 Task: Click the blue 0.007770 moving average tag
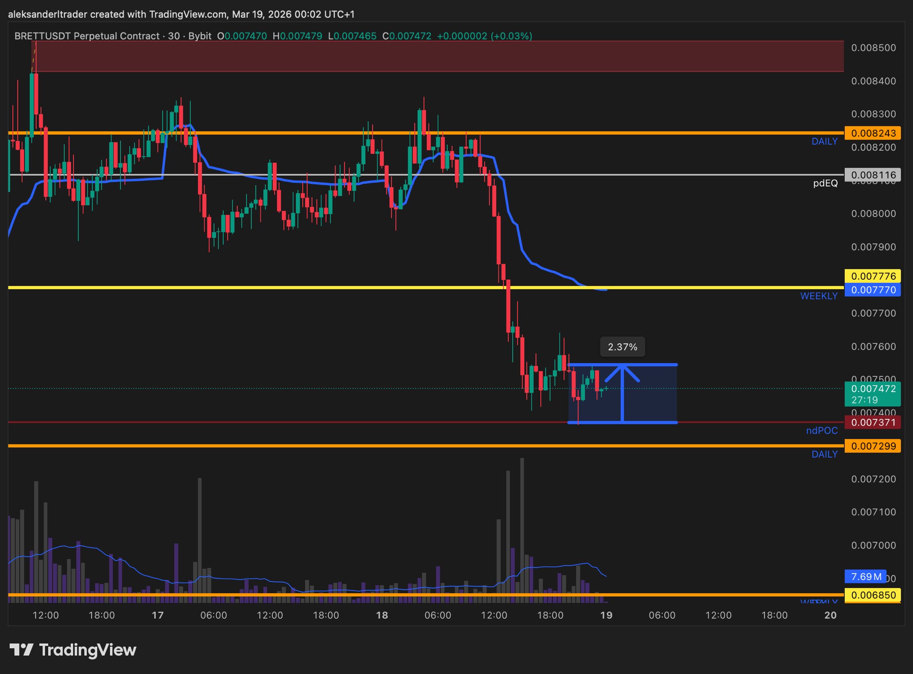(x=872, y=290)
